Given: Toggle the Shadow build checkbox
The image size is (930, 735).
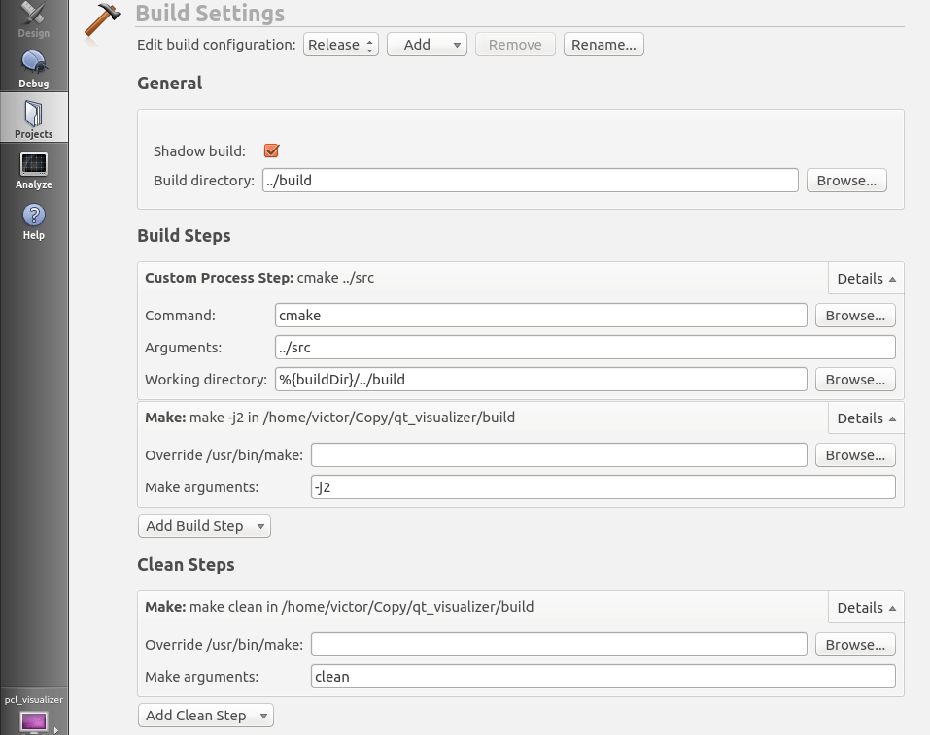Looking at the screenshot, I should click(270, 150).
